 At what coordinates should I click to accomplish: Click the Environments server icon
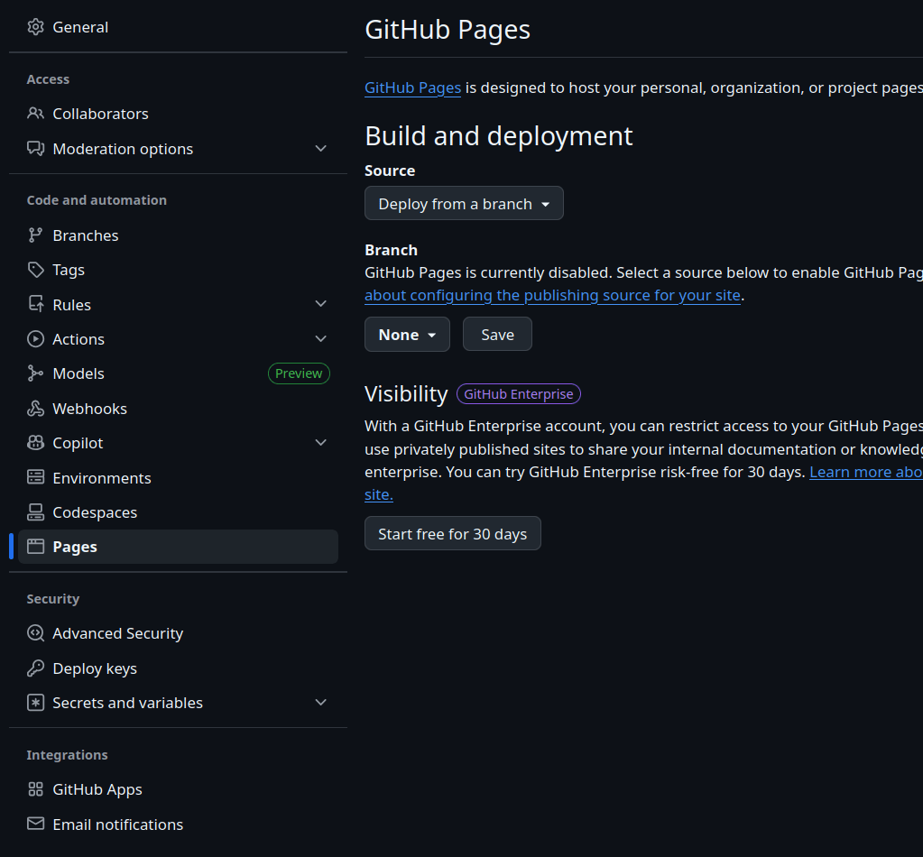click(x=35, y=477)
